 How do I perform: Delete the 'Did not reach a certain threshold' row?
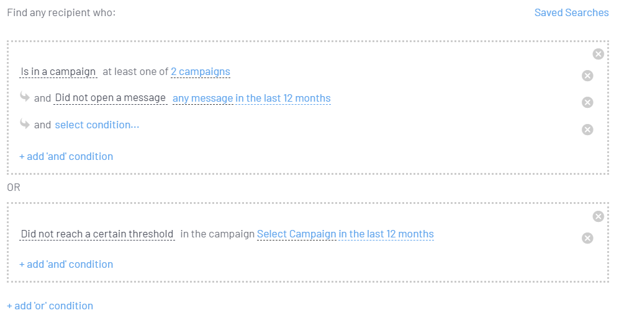coord(587,238)
